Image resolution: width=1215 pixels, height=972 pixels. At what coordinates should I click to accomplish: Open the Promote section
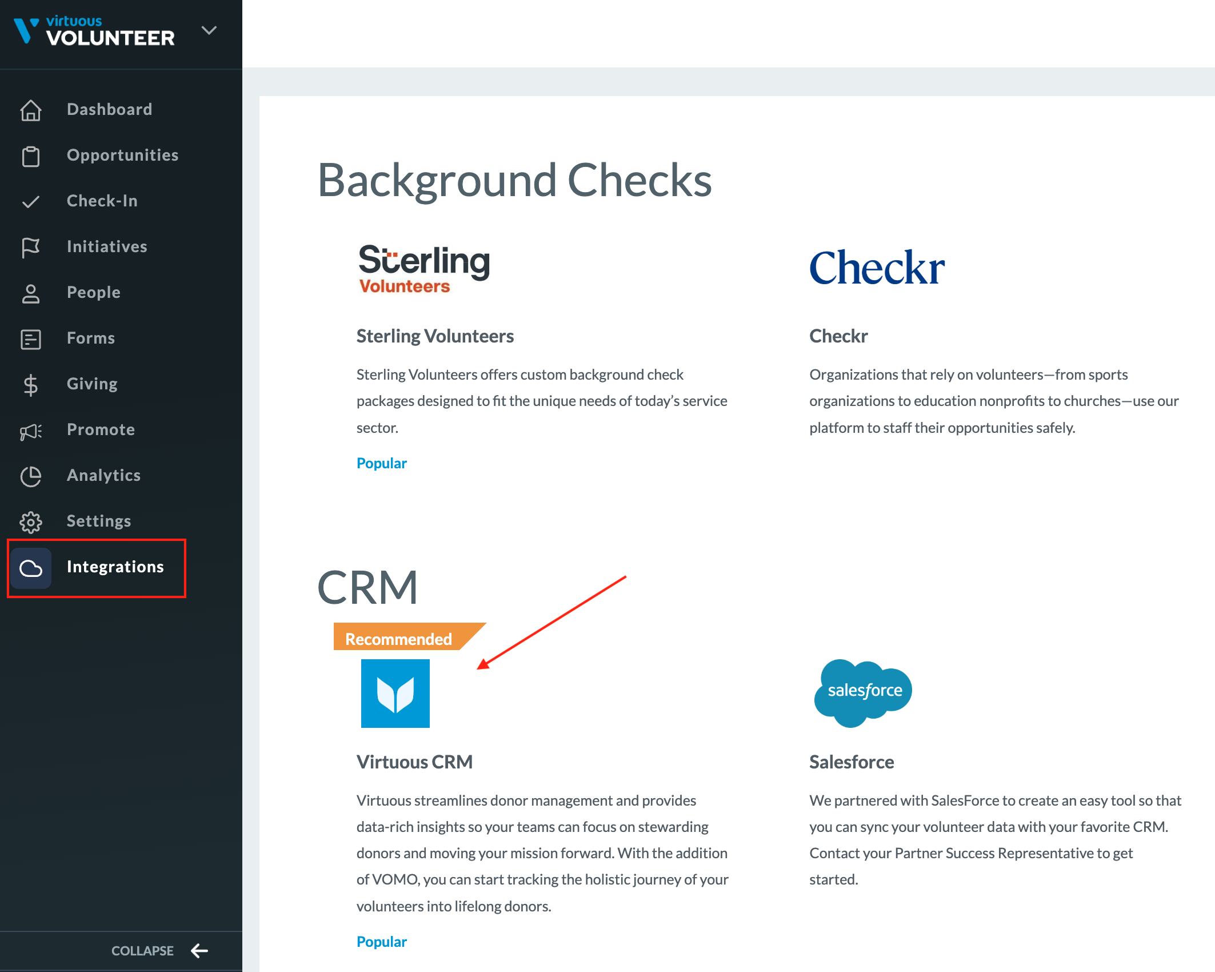(x=101, y=429)
